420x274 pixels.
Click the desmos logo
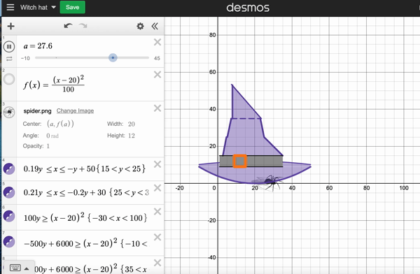pyautogui.click(x=248, y=8)
